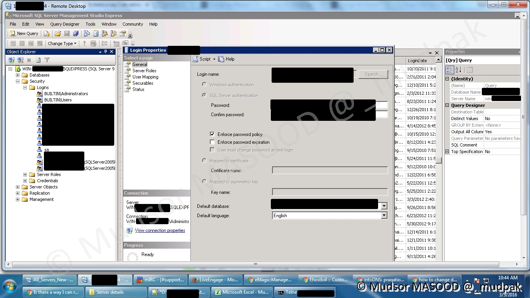Enable Enforce password expiration checkbox

[212, 142]
